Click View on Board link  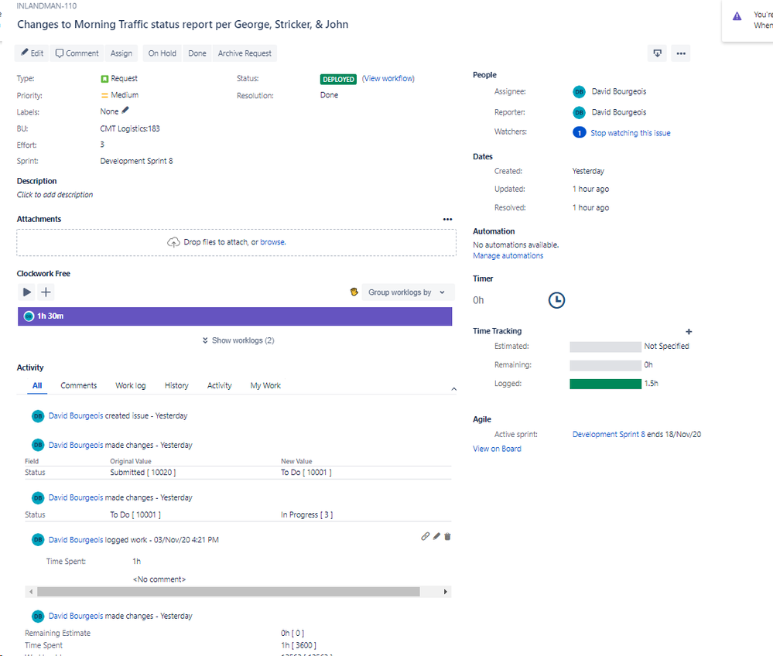coord(497,449)
